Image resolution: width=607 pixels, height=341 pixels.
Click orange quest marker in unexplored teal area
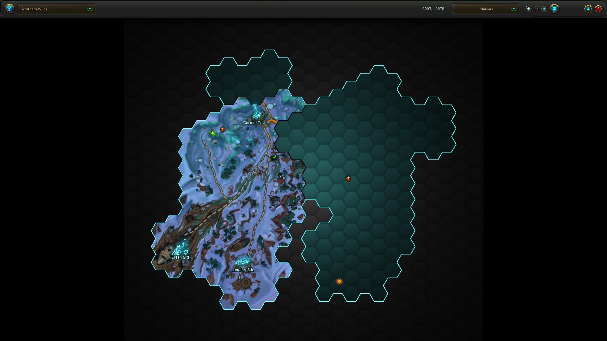tap(348, 178)
